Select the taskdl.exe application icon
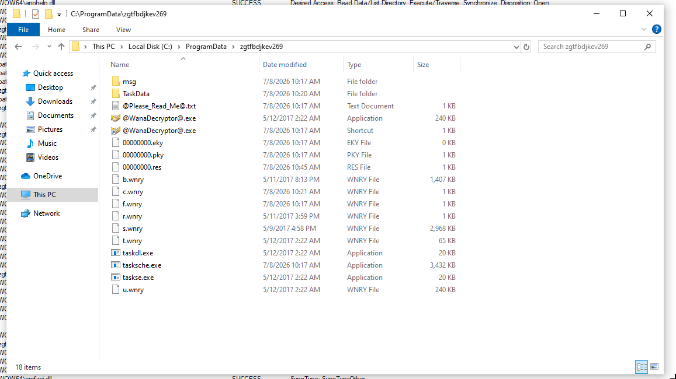The width and height of the screenshot is (676, 379). 116,253
